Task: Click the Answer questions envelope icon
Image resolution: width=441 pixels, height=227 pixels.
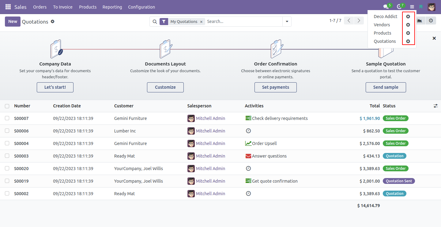Action: (248, 156)
